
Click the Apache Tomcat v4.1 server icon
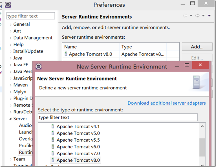point(53,126)
